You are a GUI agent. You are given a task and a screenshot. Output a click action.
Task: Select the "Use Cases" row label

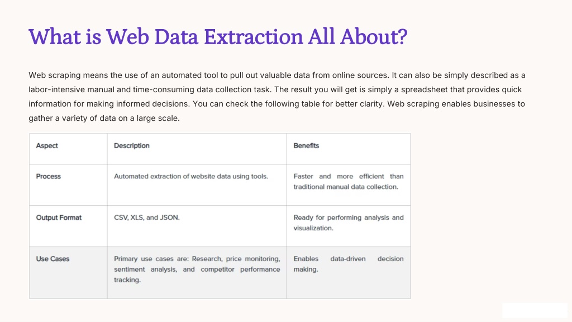tap(53, 259)
